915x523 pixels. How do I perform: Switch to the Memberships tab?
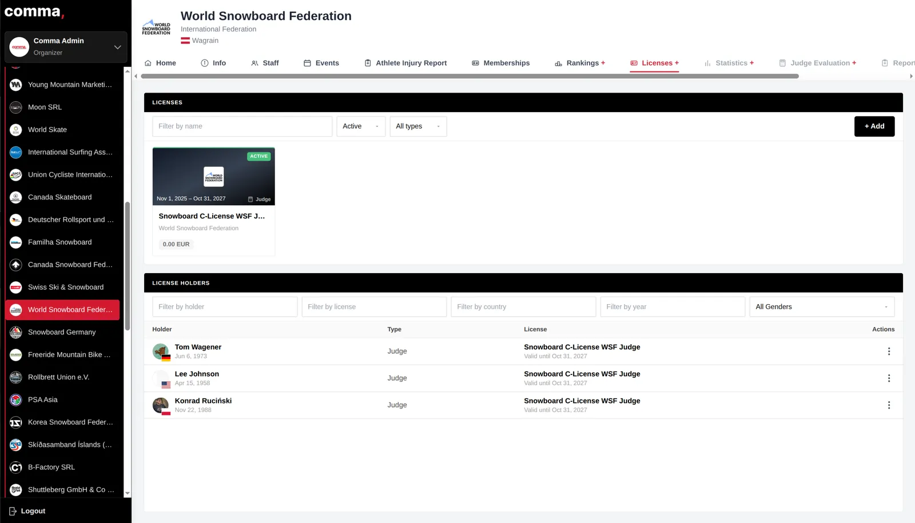(x=500, y=63)
